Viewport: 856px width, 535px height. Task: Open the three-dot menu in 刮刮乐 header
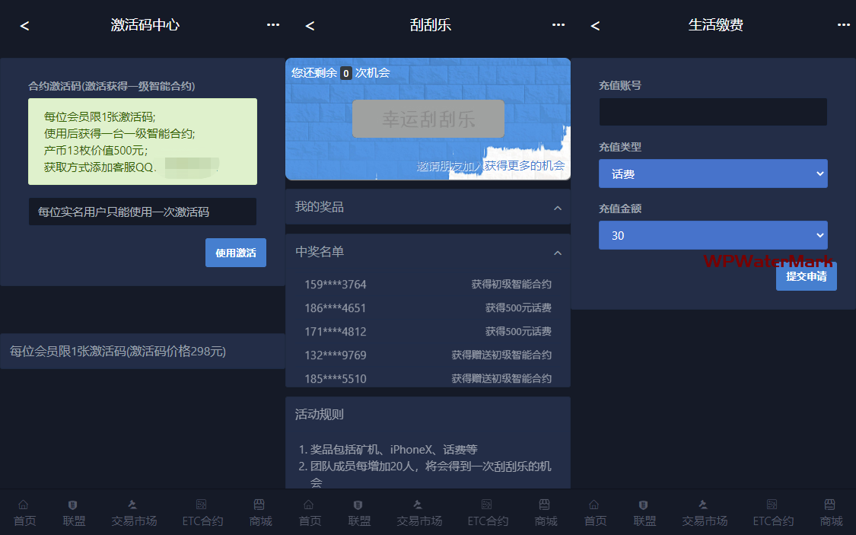coord(558,25)
